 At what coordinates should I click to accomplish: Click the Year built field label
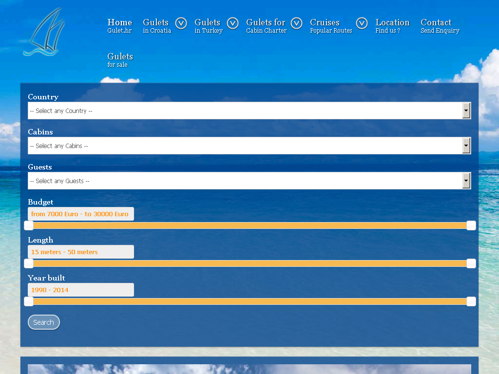pyautogui.click(x=46, y=278)
